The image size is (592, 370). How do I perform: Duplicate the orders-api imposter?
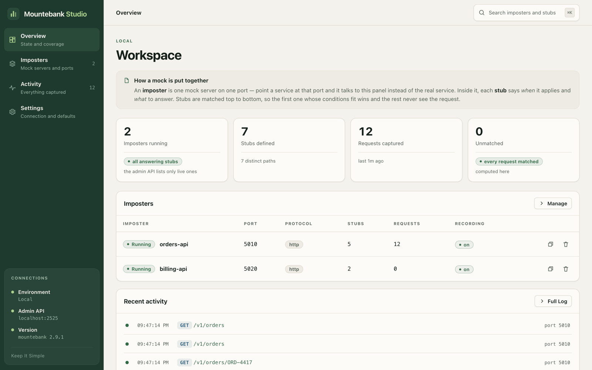coord(551,244)
